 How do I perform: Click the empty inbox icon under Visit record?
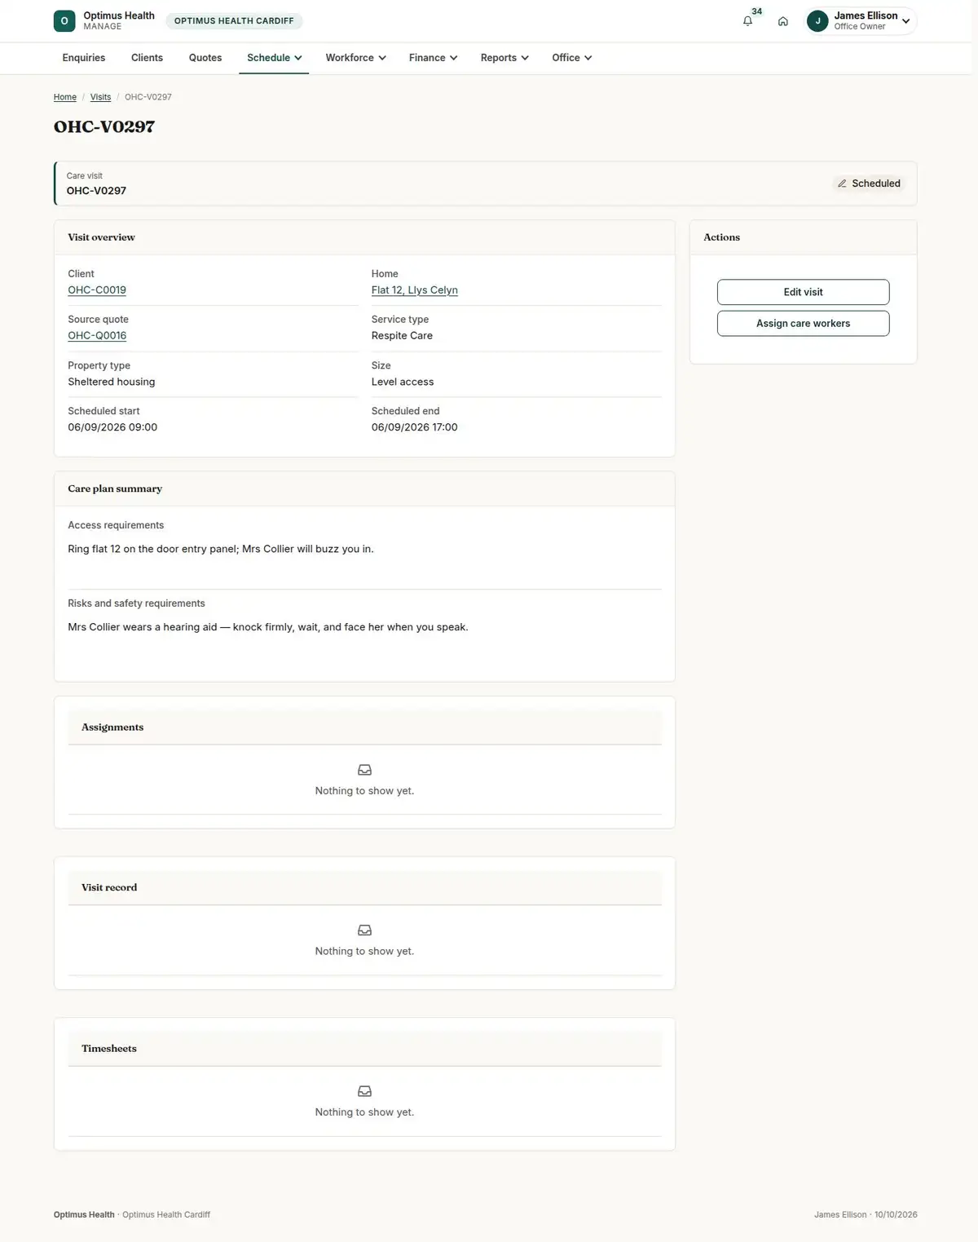(364, 930)
